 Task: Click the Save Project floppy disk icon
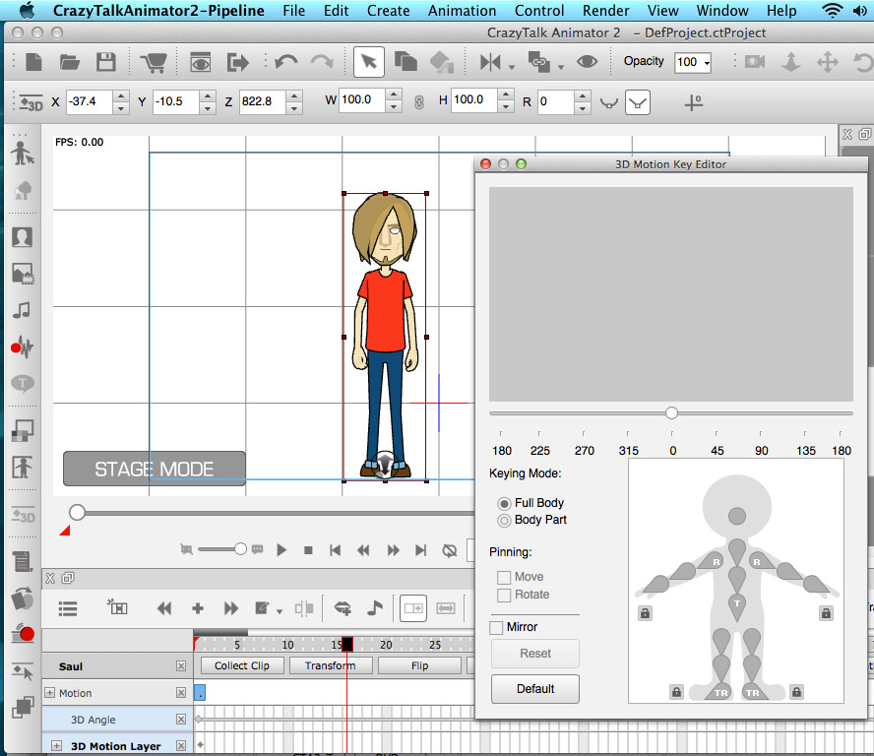[x=105, y=62]
